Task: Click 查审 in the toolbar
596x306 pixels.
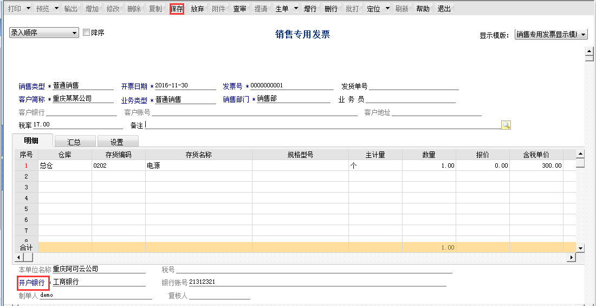Action: 239,9
